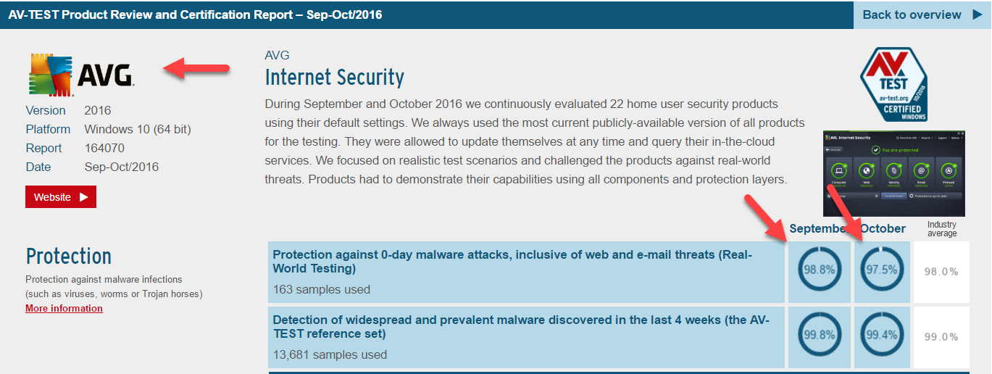Select the Industry average column header
The width and height of the screenshot is (992, 374).
[x=942, y=229]
